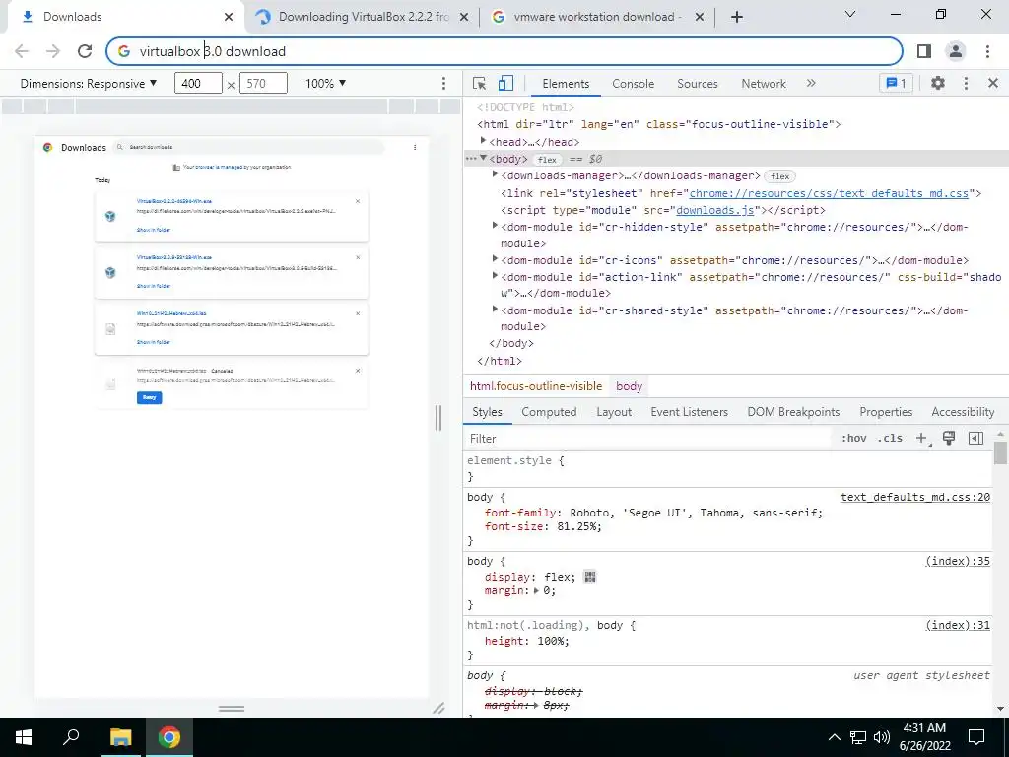Open the taskbar volume icon
This screenshot has width=1009, height=757.
[882, 737]
